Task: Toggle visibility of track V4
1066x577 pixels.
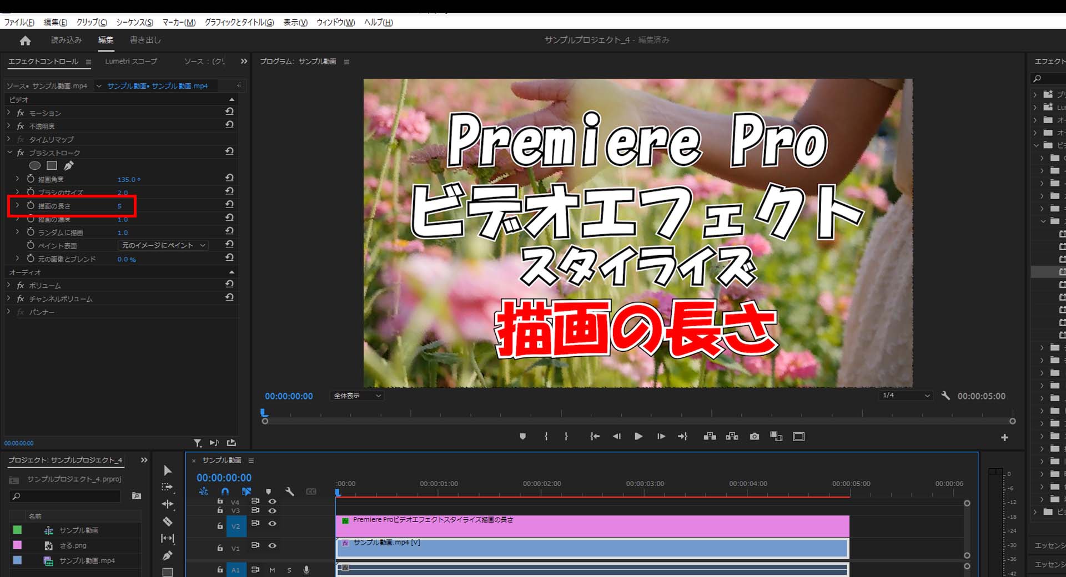Action: tap(272, 501)
